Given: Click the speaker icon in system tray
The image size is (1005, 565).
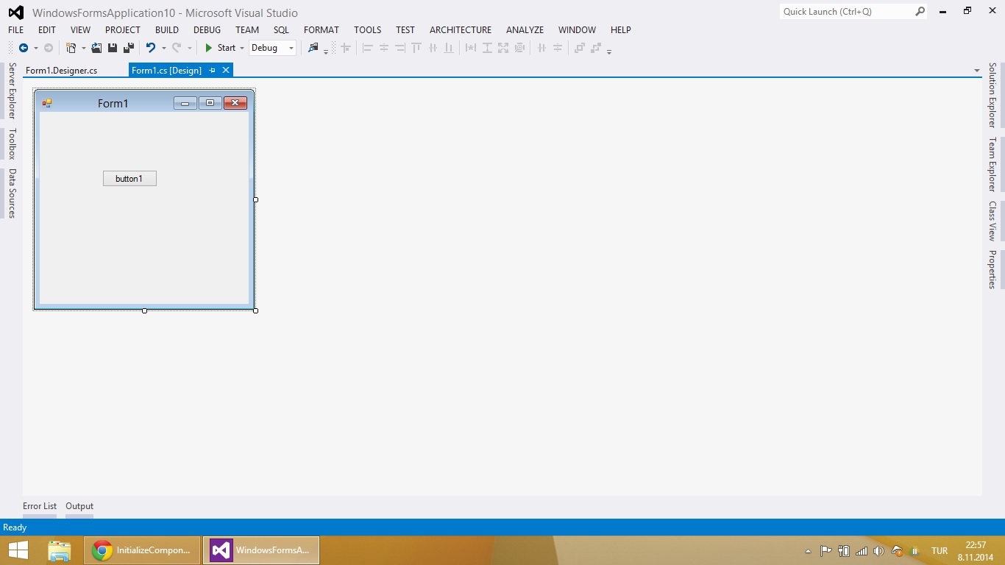Looking at the screenshot, I should click(878, 550).
